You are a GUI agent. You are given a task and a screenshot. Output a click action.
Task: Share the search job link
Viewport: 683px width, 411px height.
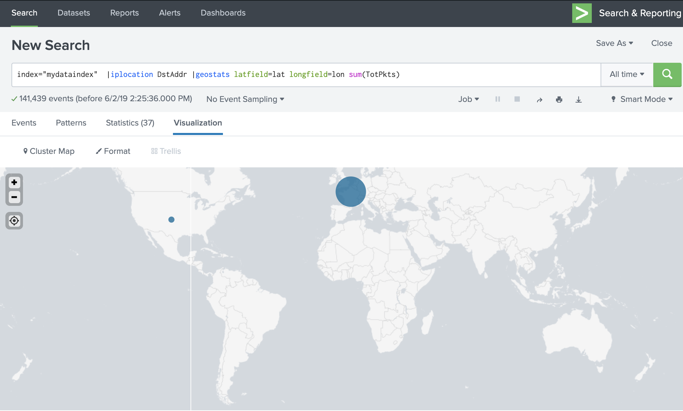click(539, 99)
